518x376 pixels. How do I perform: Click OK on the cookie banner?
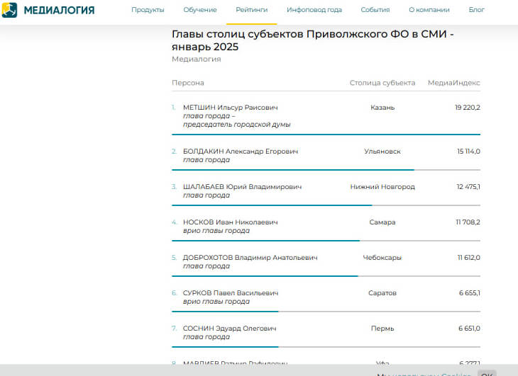(x=487, y=373)
